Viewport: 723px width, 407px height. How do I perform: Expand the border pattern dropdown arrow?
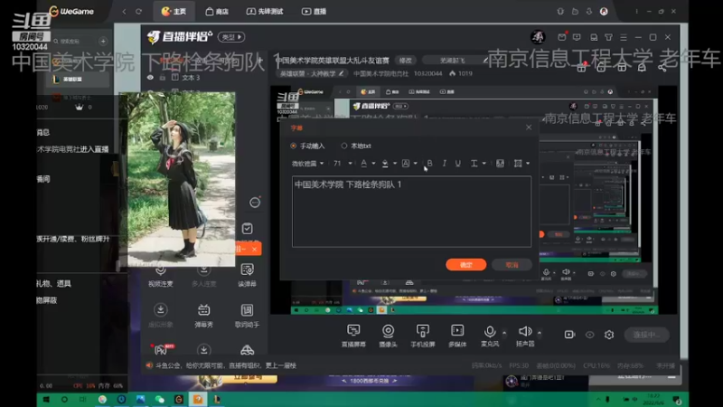coord(528,164)
